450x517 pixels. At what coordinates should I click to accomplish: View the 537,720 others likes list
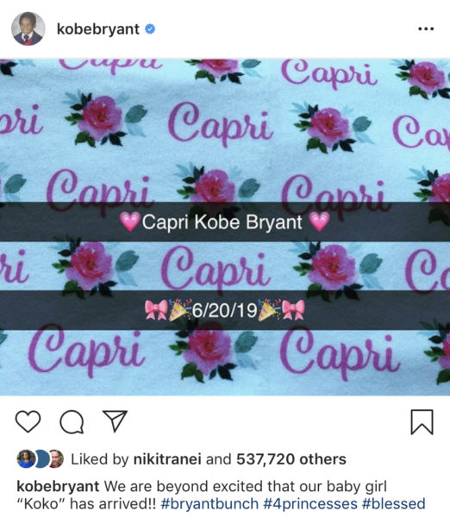pyautogui.click(x=291, y=459)
